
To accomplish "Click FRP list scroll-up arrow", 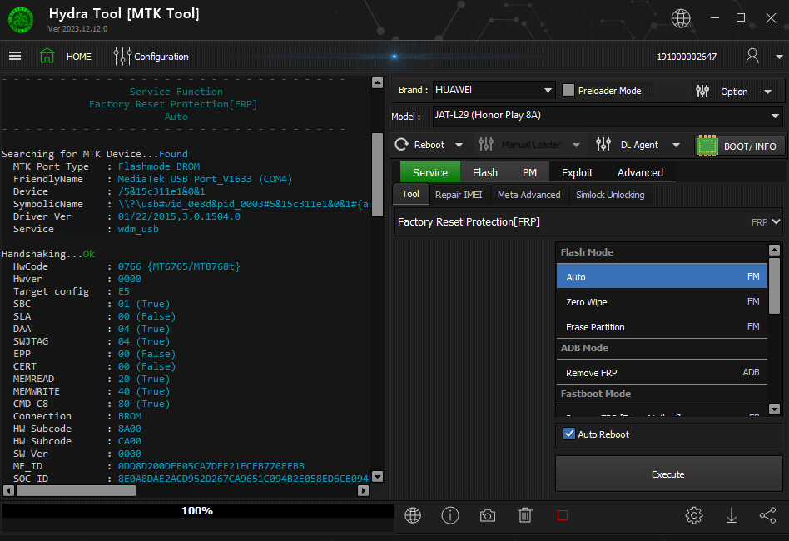I will pyautogui.click(x=774, y=250).
